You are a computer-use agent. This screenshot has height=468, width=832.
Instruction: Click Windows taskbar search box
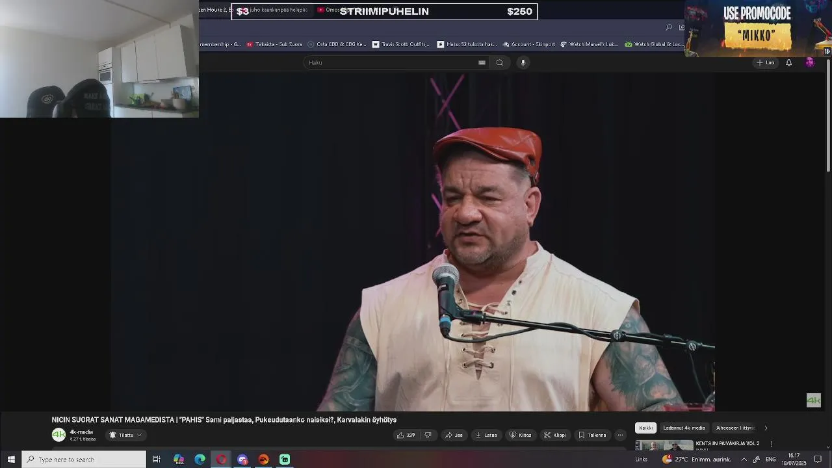(x=84, y=460)
